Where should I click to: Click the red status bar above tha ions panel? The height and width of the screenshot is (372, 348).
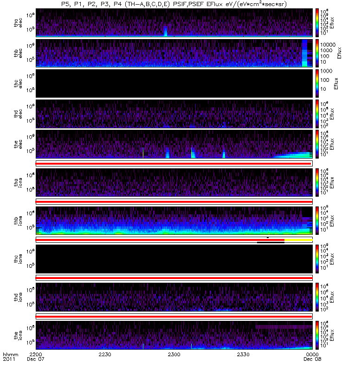coord(173,164)
